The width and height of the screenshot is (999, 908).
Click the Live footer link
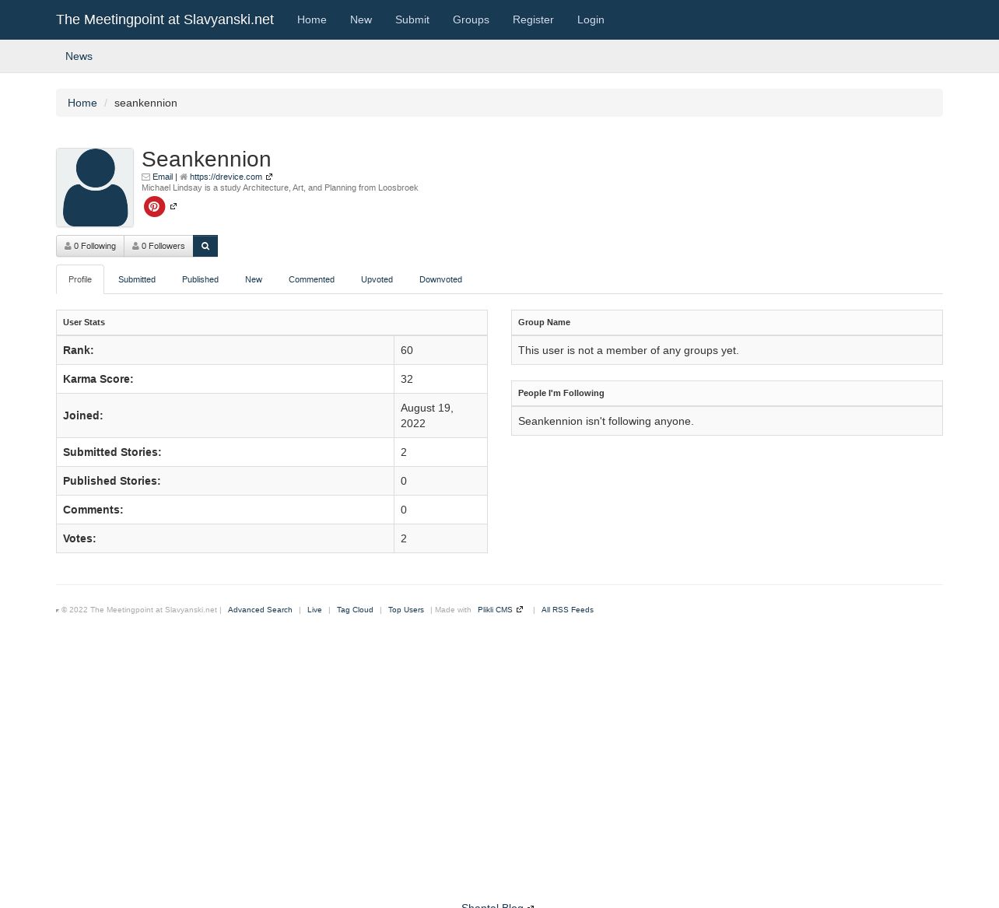314,610
